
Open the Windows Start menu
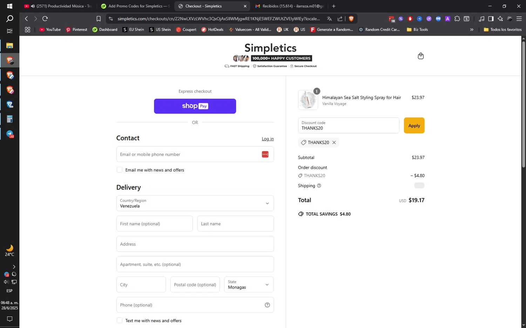(x=9, y=6)
